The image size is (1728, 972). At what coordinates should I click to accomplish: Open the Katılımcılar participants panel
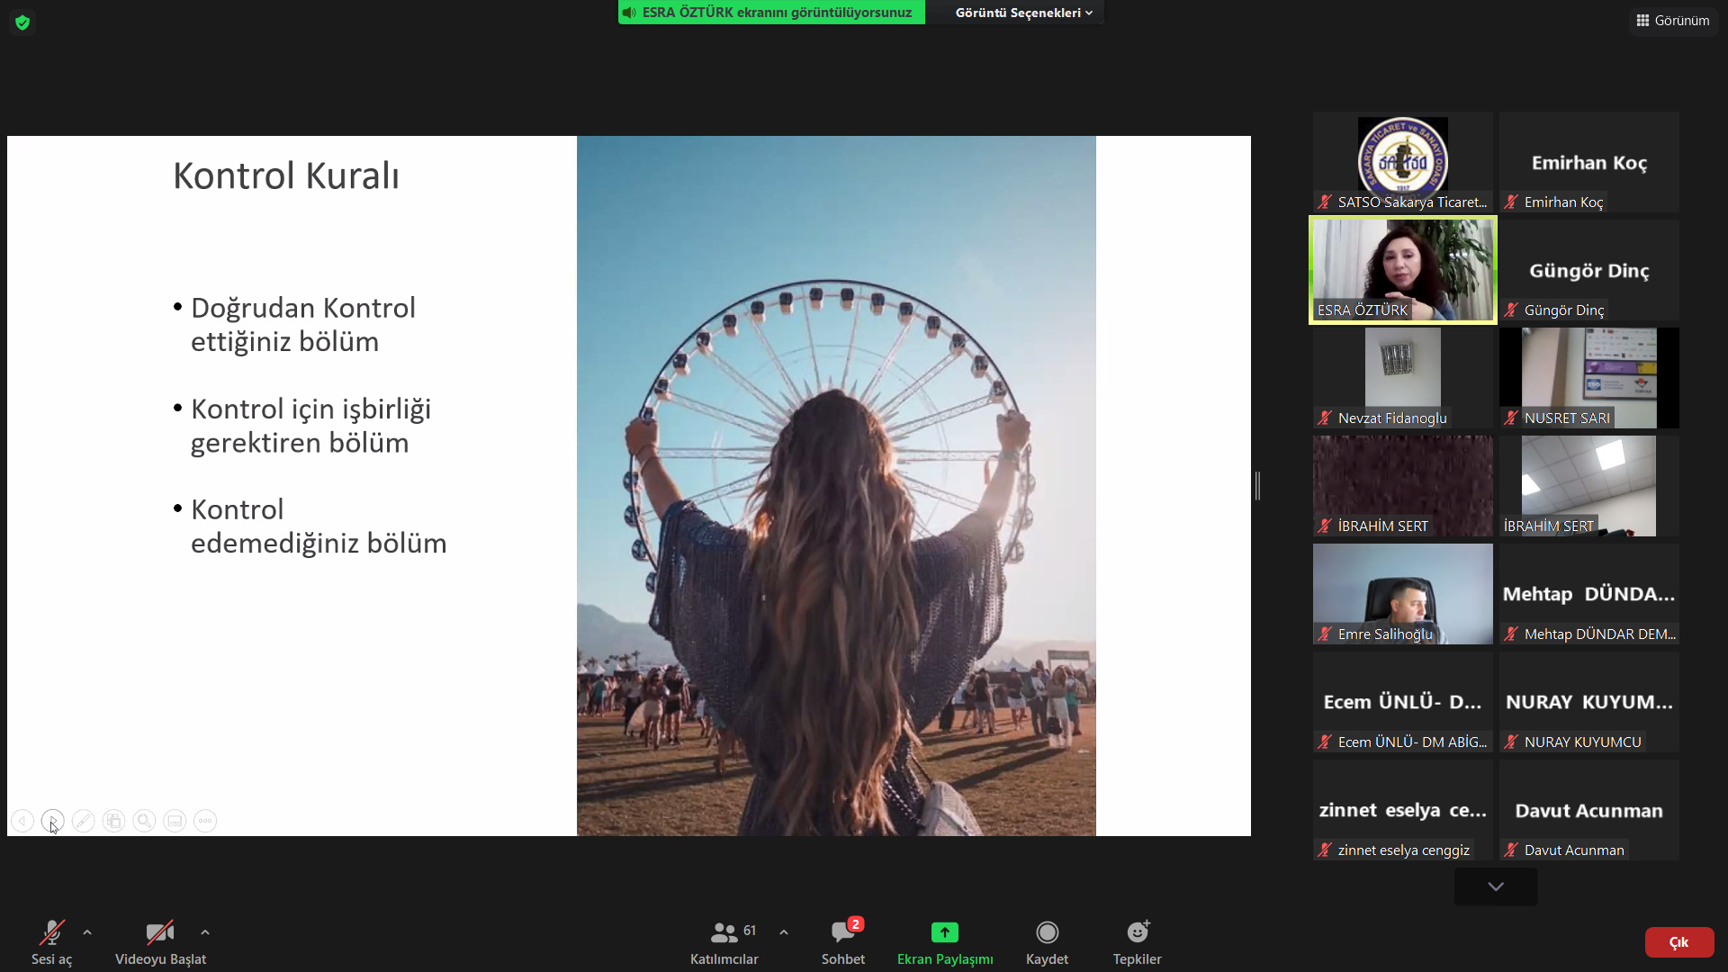[x=724, y=941]
